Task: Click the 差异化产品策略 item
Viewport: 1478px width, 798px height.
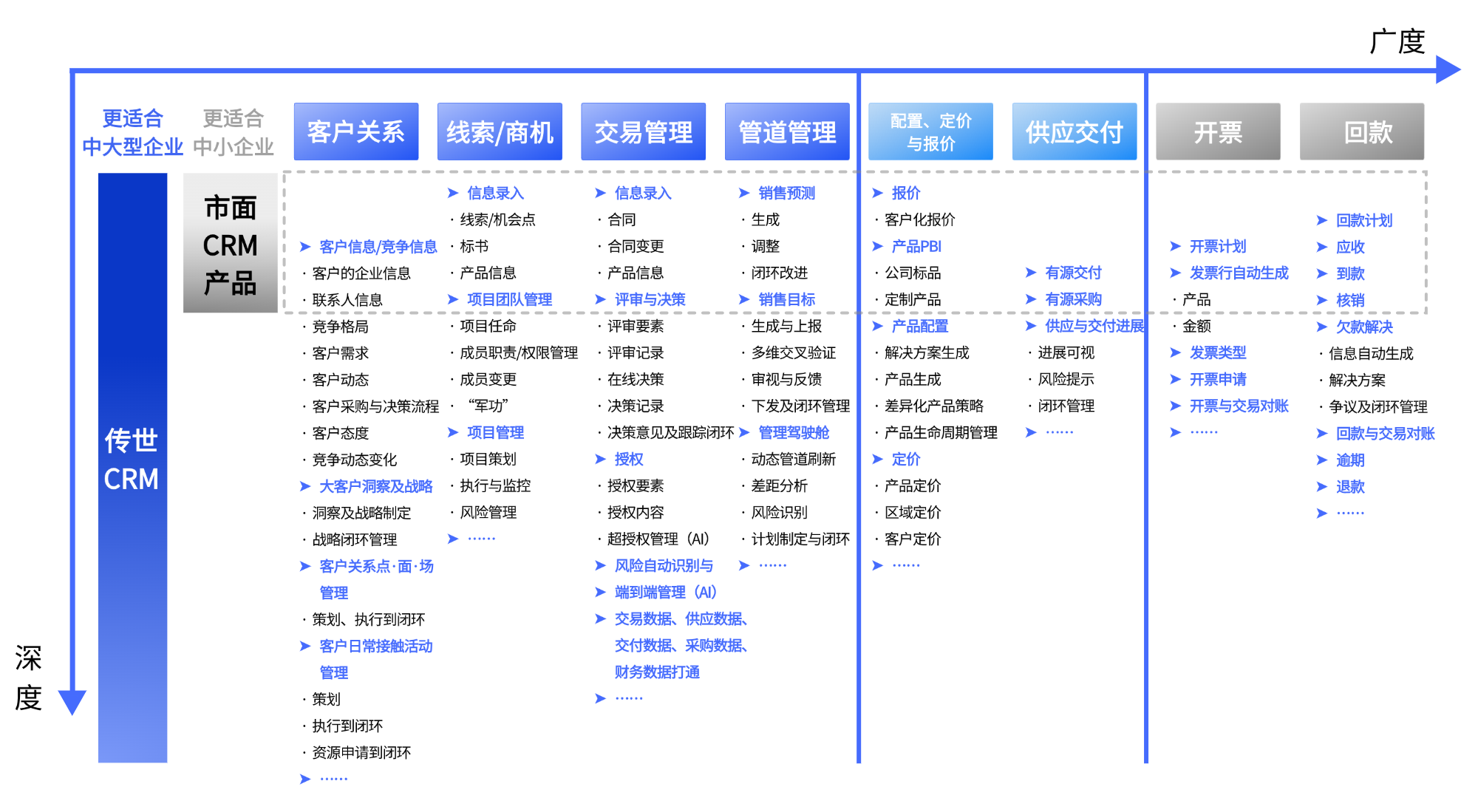Action: point(934,406)
